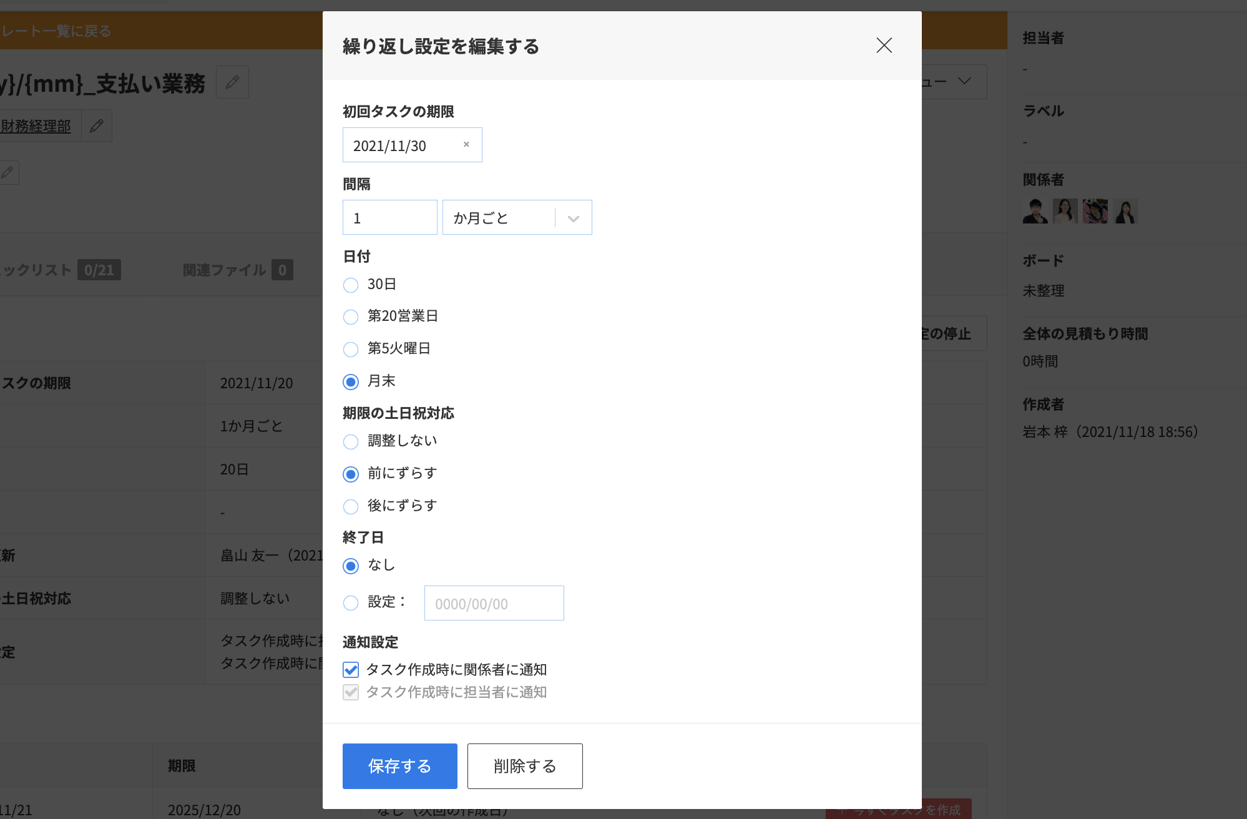Click the pencil icon next to 財務経理部

pyautogui.click(x=97, y=125)
